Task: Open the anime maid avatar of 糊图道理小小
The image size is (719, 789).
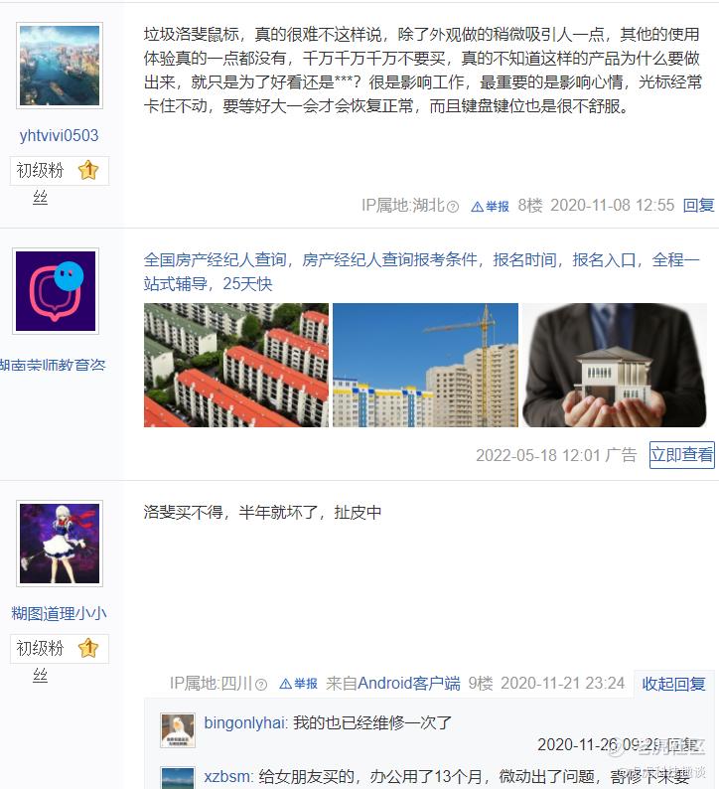Action: pos(60,544)
